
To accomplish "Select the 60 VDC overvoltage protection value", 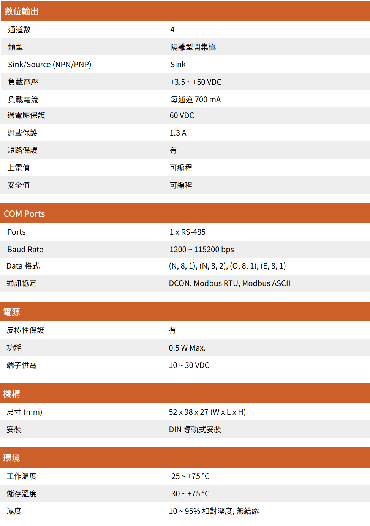I will [182, 115].
